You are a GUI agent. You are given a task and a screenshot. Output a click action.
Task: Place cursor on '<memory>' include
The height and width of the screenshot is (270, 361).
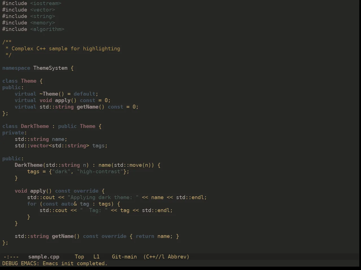(x=43, y=23)
